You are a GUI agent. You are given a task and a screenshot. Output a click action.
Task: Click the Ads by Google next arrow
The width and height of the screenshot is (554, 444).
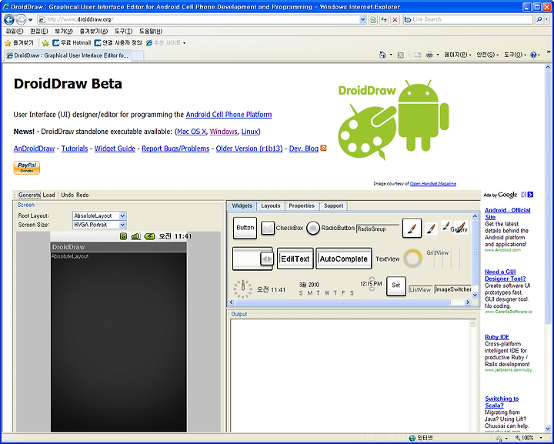point(530,195)
